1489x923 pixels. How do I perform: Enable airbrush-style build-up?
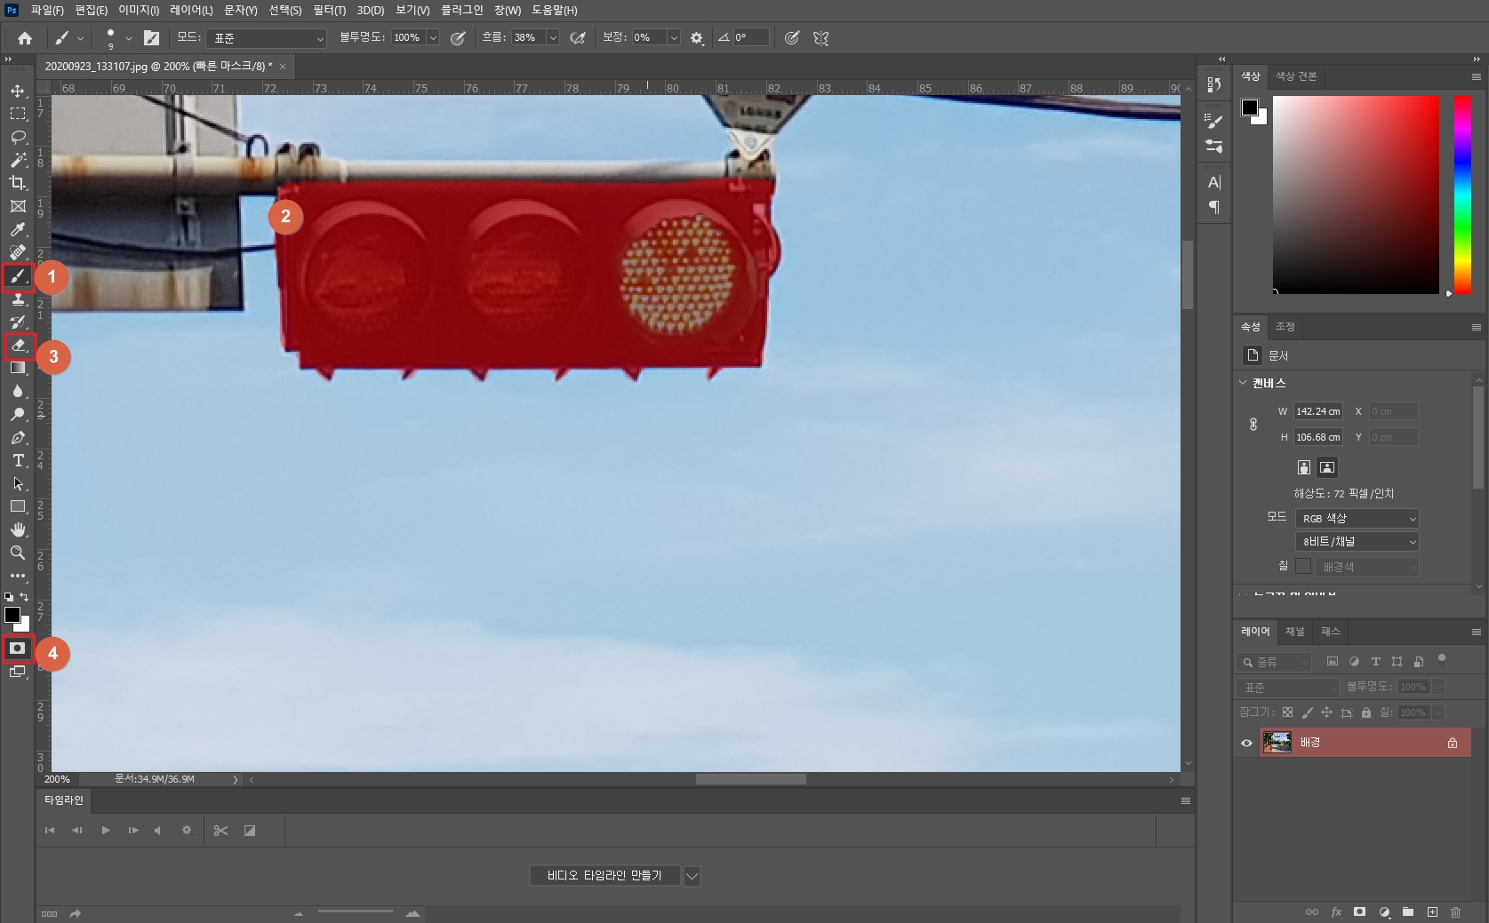click(578, 38)
